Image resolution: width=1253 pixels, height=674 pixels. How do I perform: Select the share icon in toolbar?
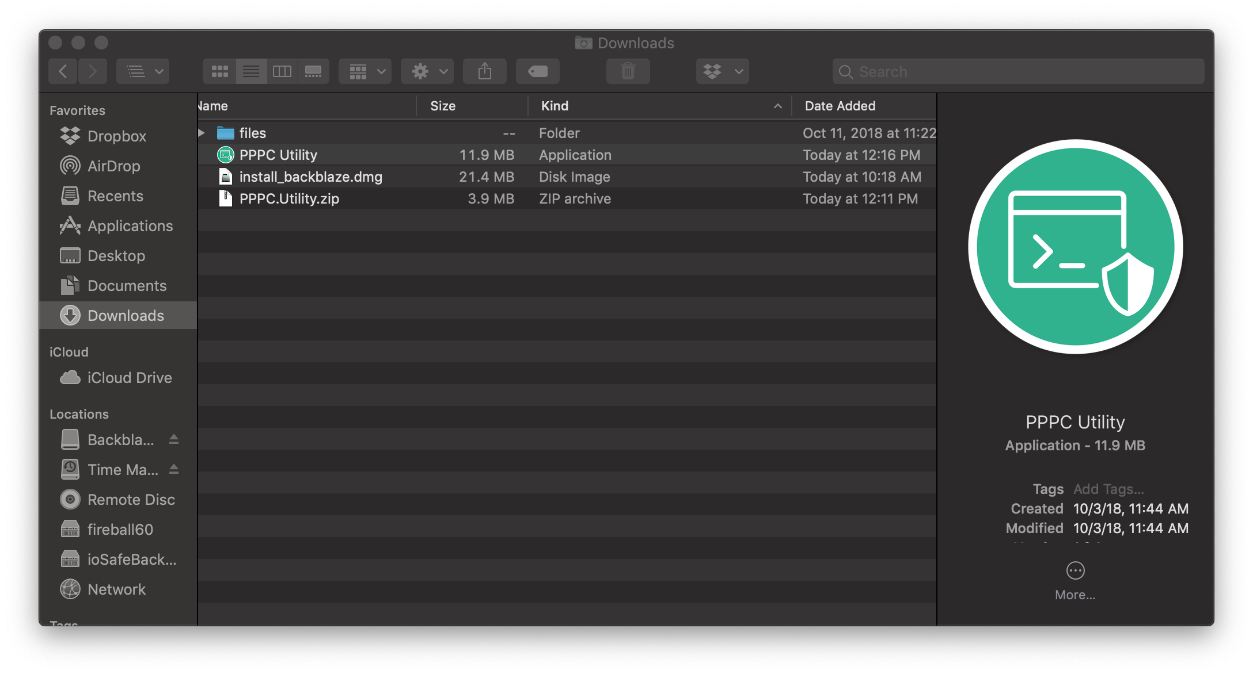click(x=485, y=71)
